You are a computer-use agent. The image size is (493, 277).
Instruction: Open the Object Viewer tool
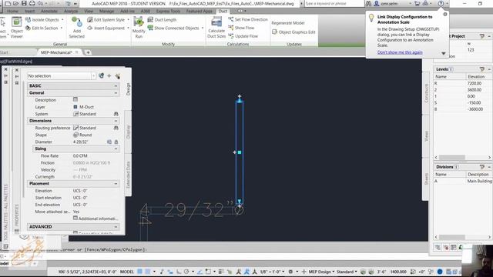16,28
